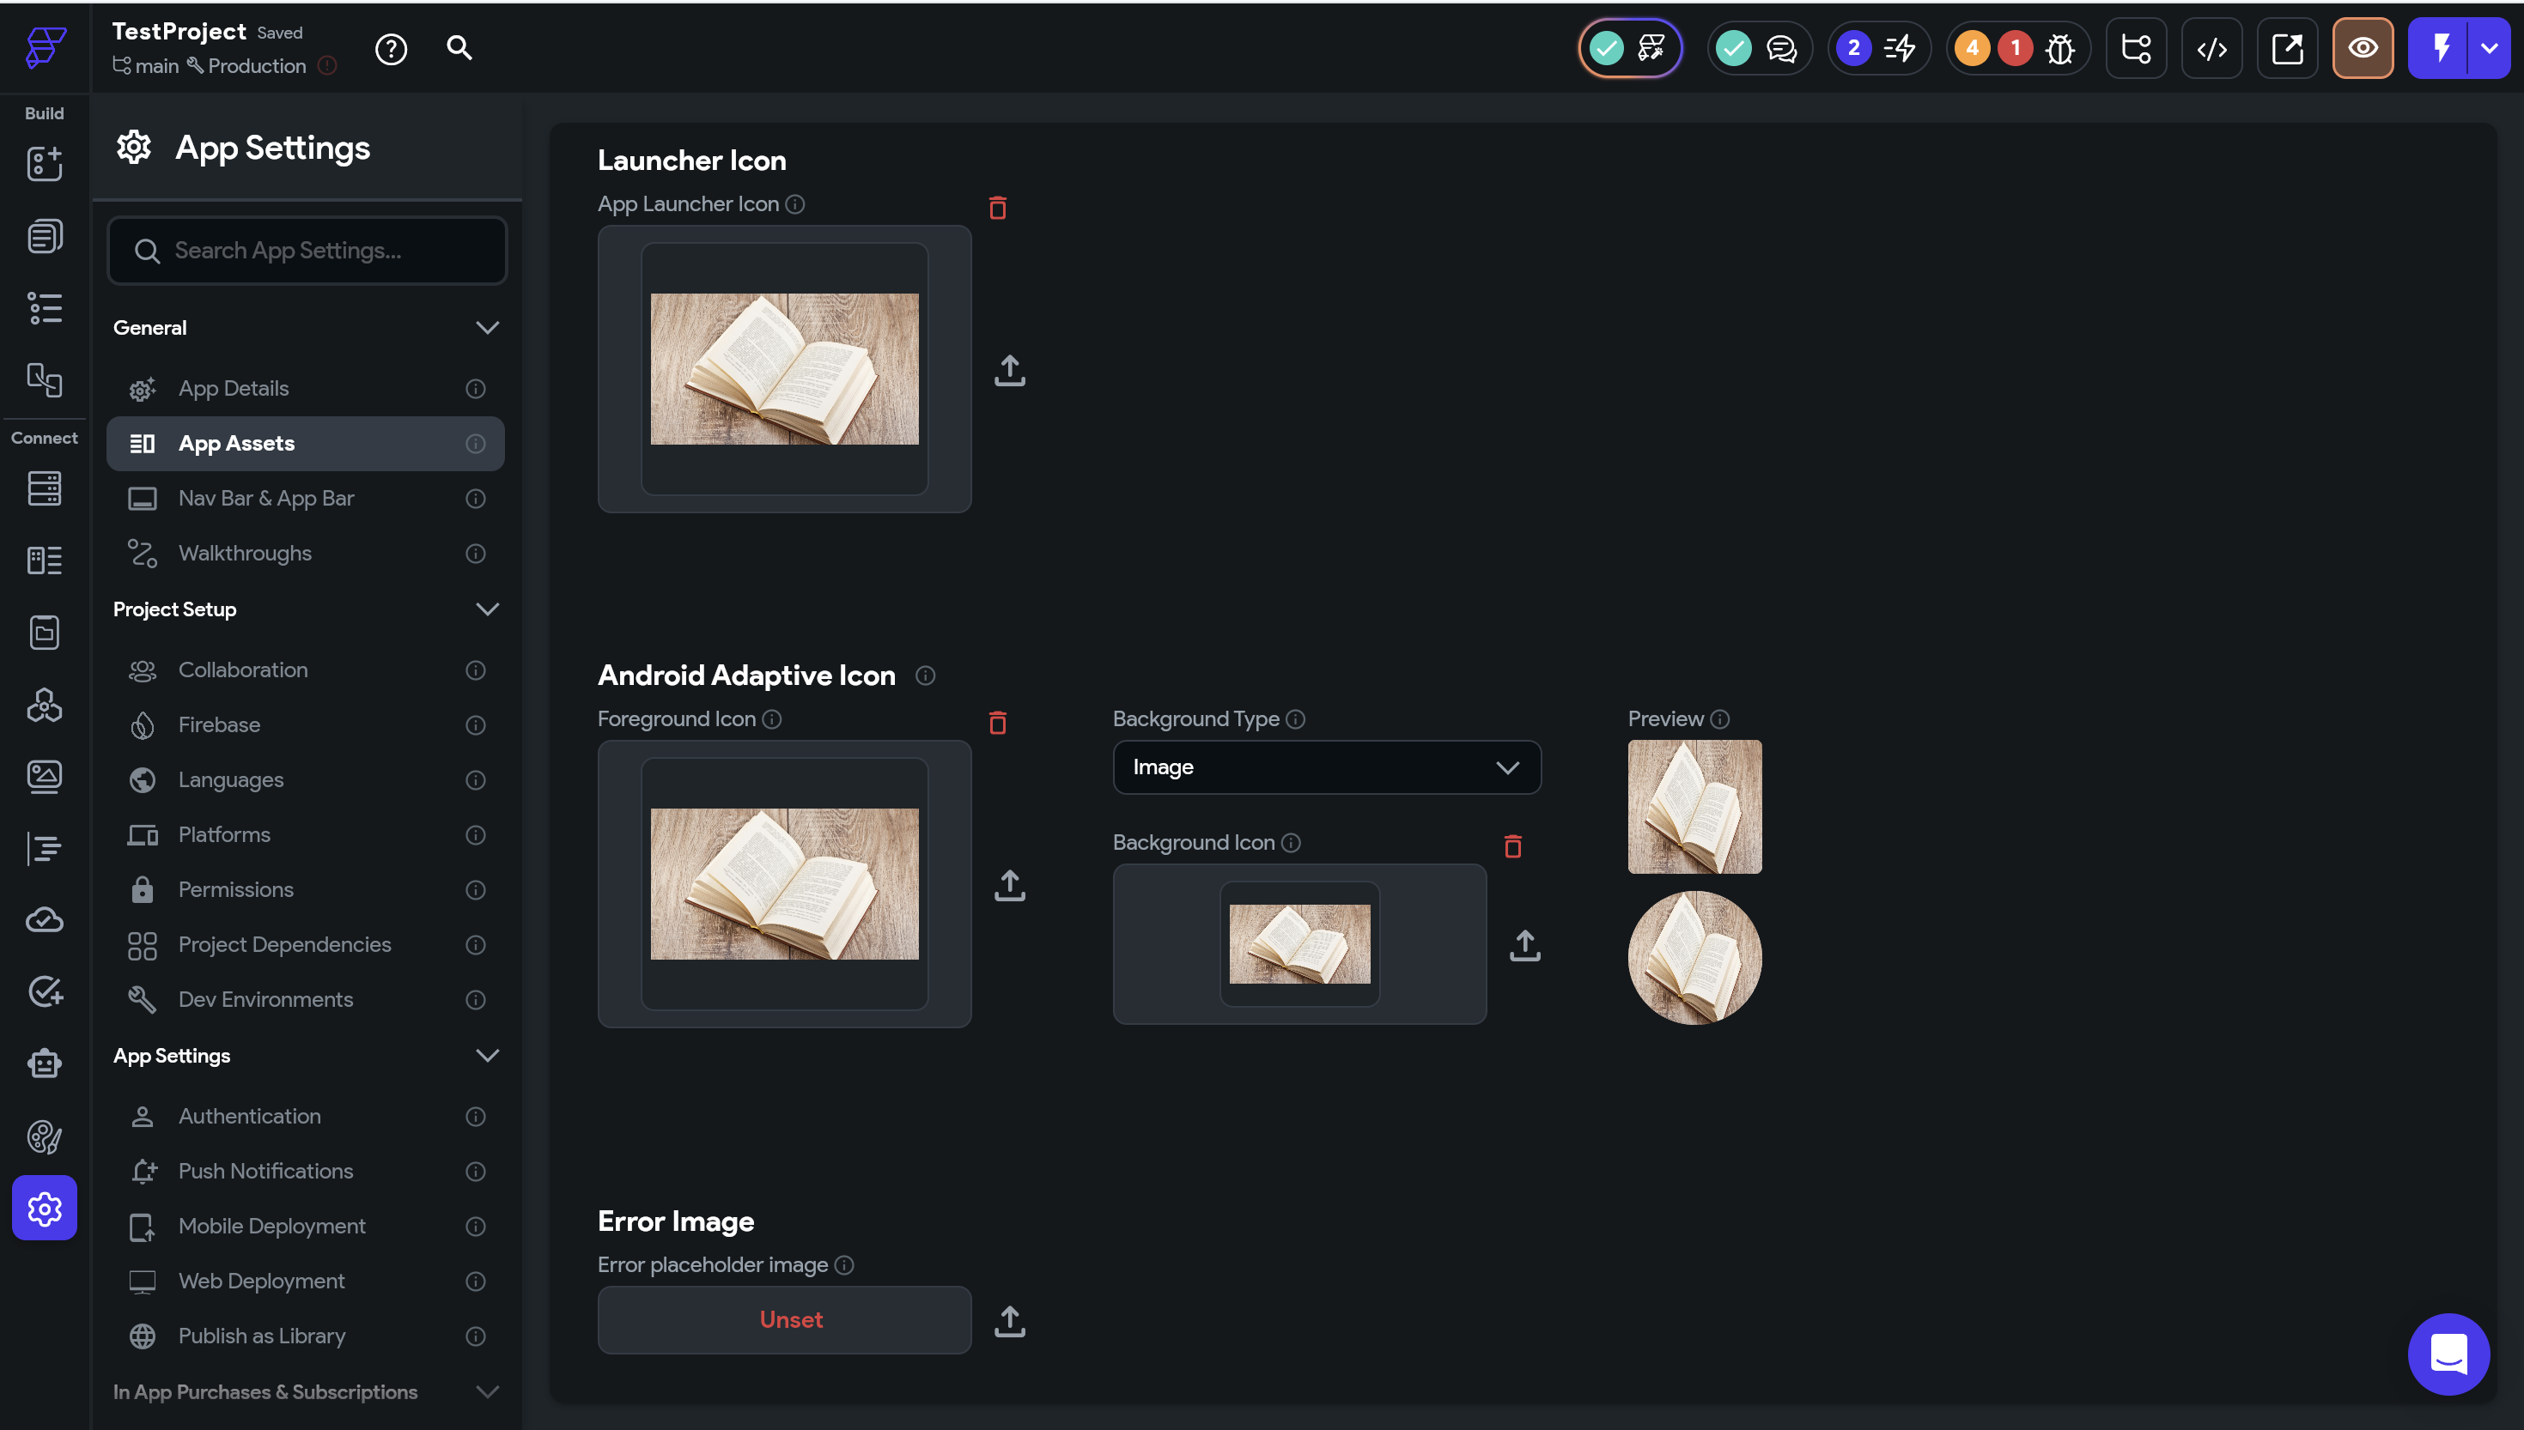2524x1430 pixels.
Task: Toggle the preview eye button
Action: pyautogui.click(x=2362, y=48)
